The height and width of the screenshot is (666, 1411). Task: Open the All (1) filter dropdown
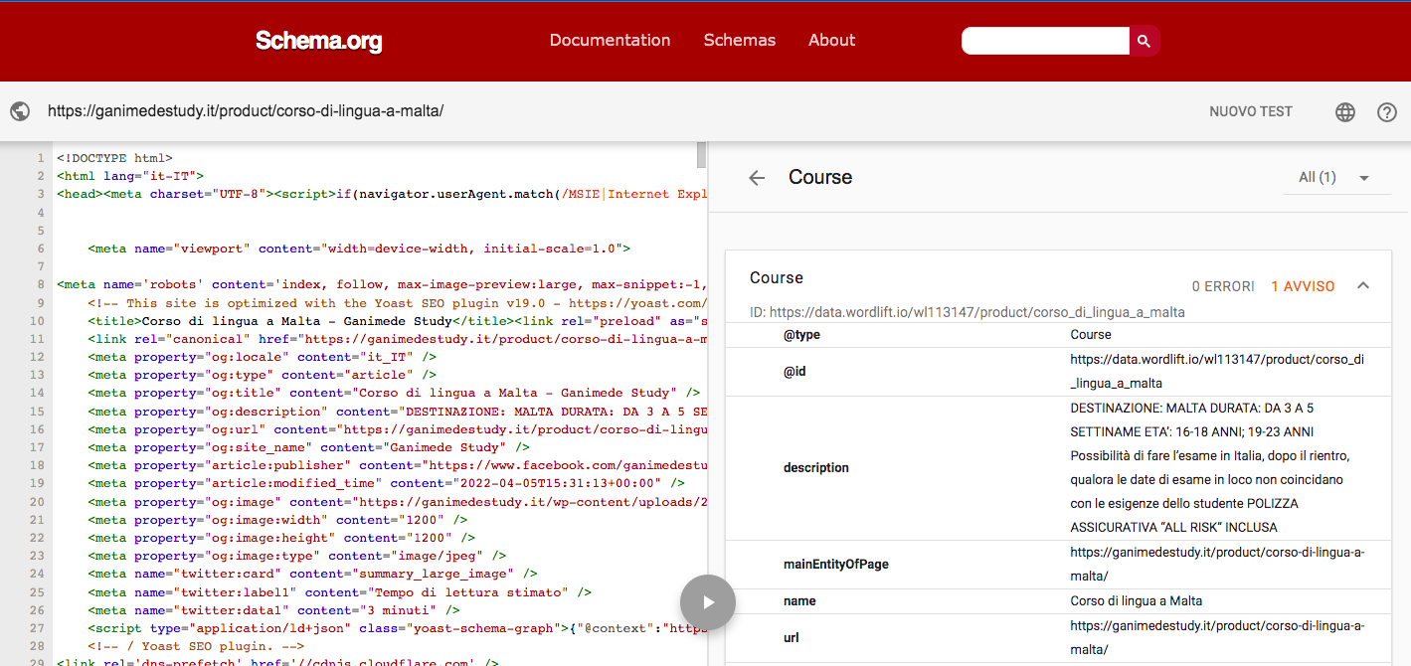coord(1333,178)
